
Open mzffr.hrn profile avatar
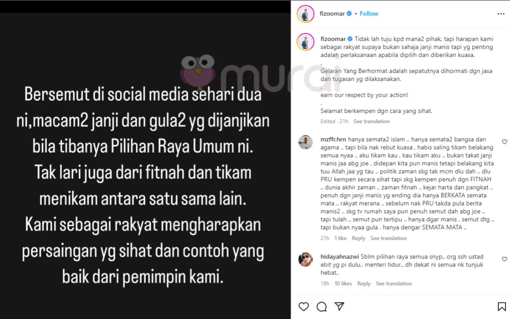coord(305,142)
